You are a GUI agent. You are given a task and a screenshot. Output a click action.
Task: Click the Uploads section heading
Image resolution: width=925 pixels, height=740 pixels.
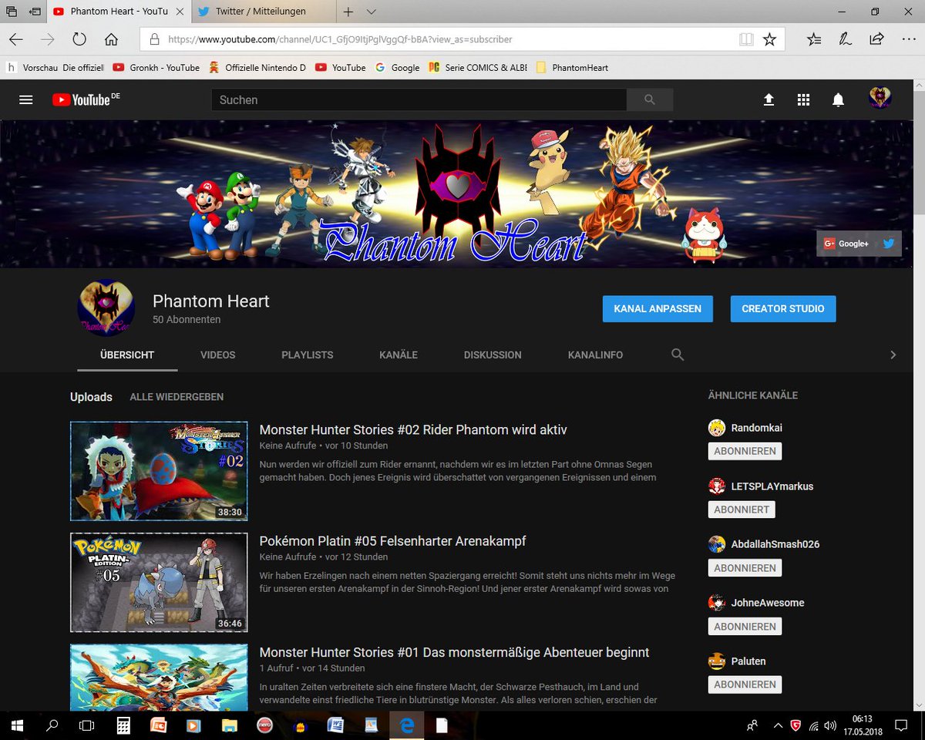coord(91,397)
